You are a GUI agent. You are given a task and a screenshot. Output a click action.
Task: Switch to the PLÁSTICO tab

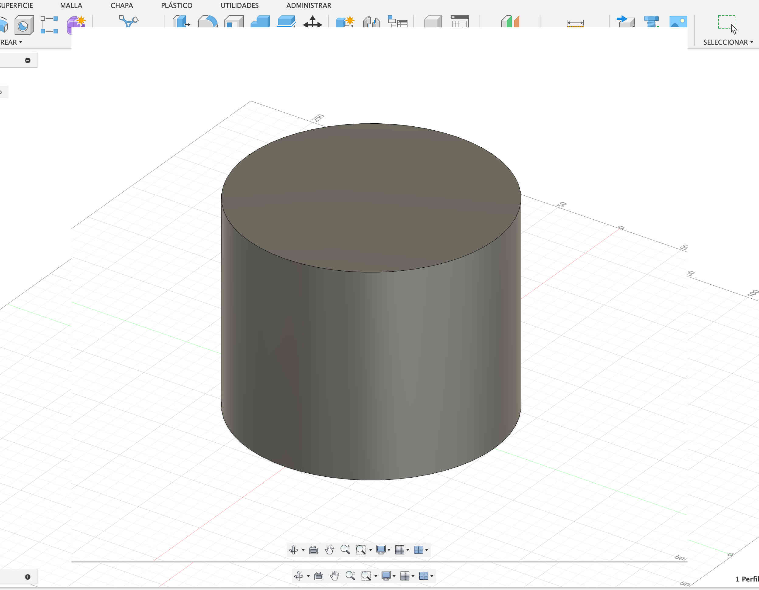click(x=177, y=5)
